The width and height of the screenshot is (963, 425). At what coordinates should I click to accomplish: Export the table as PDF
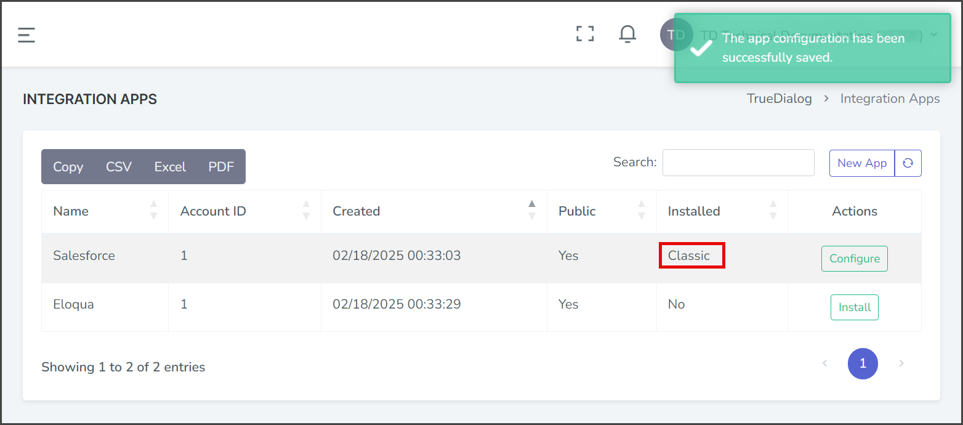click(x=221, y=167)
